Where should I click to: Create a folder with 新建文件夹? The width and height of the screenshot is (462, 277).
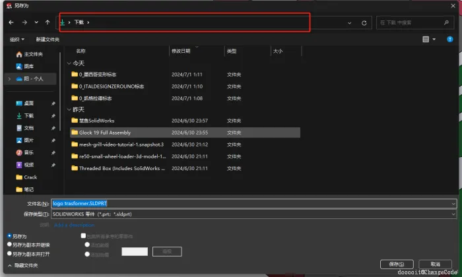tap(48, 40)
